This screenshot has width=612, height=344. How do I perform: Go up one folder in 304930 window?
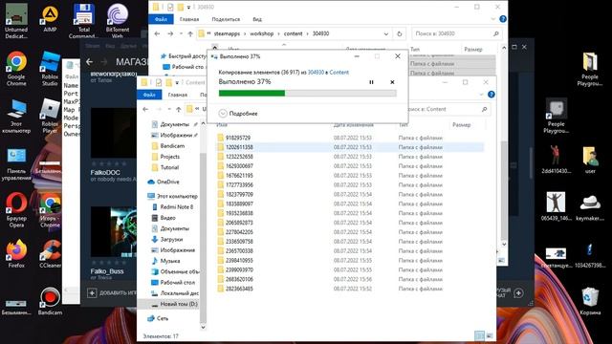point(190,34)
